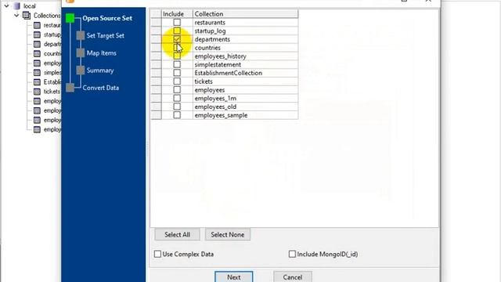This screenshot has height=282, width=501.
Task: Select the employees_1m collection name cell
Action: click(x=245, y=99)
